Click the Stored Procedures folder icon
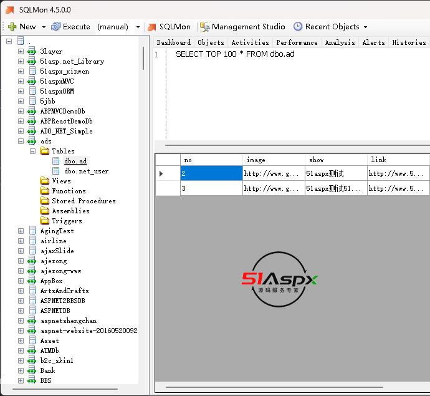 click(x=45, y=201)
